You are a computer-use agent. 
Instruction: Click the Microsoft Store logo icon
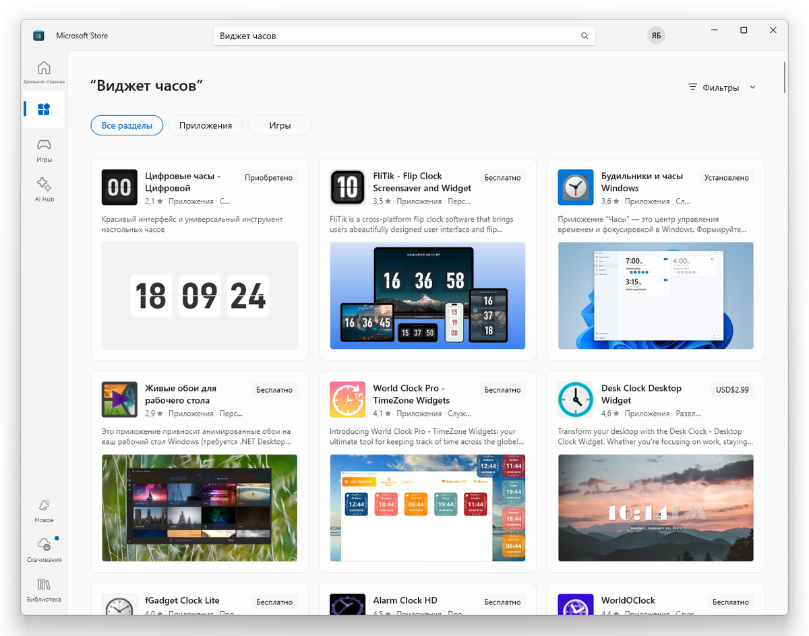click(38, 36)
